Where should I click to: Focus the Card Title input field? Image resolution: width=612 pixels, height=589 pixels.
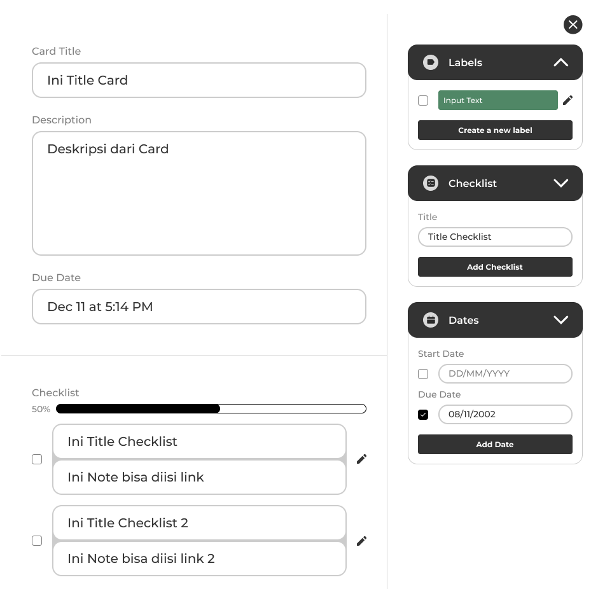click(x=198, y=80)
